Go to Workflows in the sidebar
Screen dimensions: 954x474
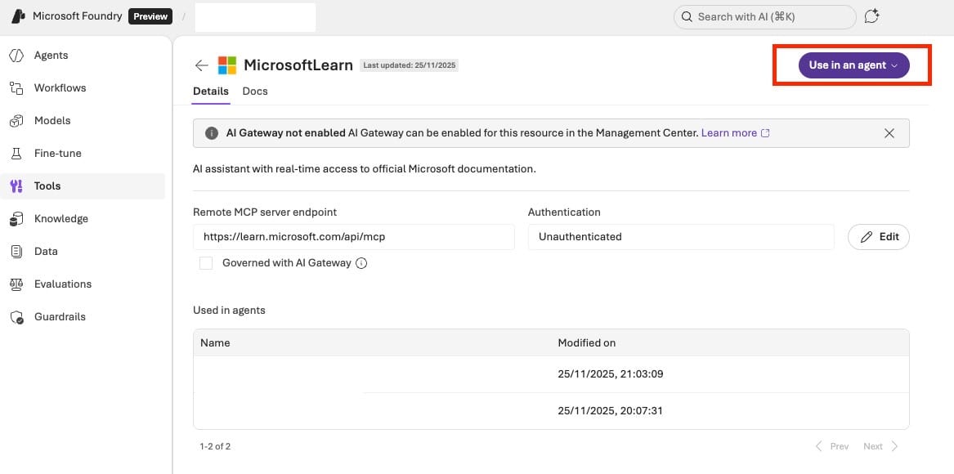pos(60,88)
